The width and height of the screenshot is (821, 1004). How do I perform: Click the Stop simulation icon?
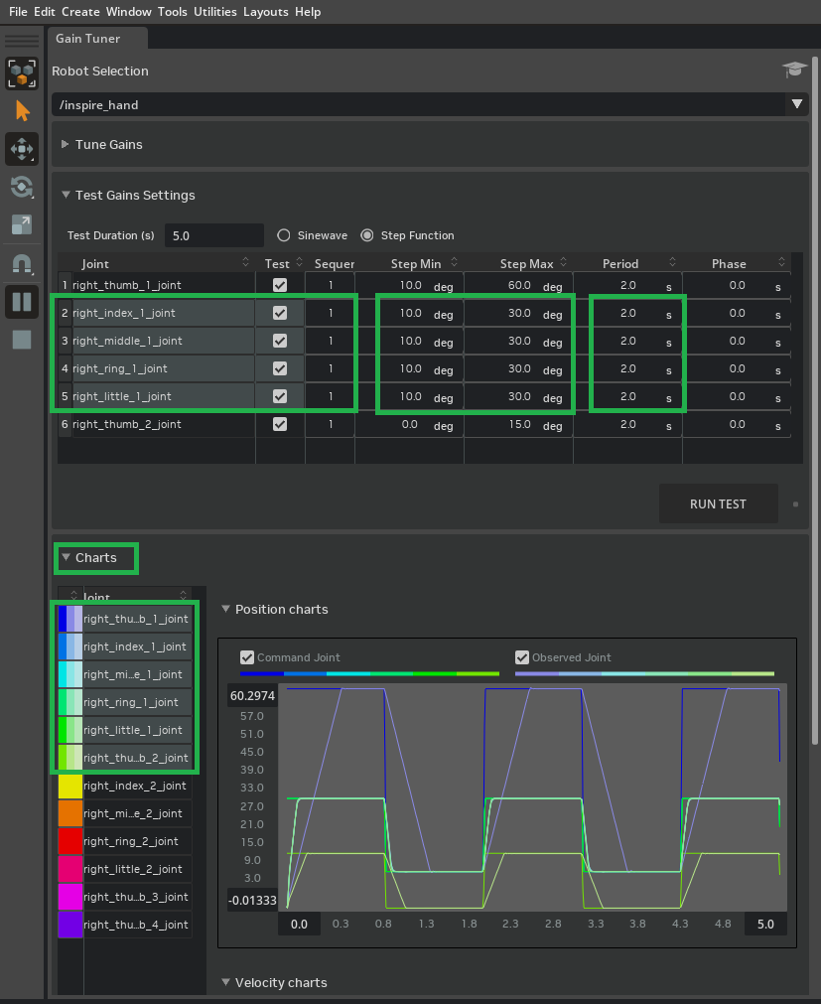(21, 340)
